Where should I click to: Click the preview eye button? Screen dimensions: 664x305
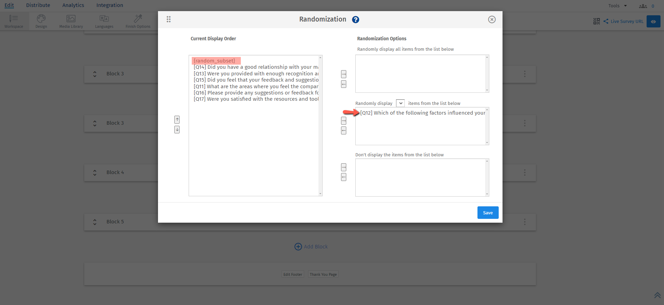[653, 21]
